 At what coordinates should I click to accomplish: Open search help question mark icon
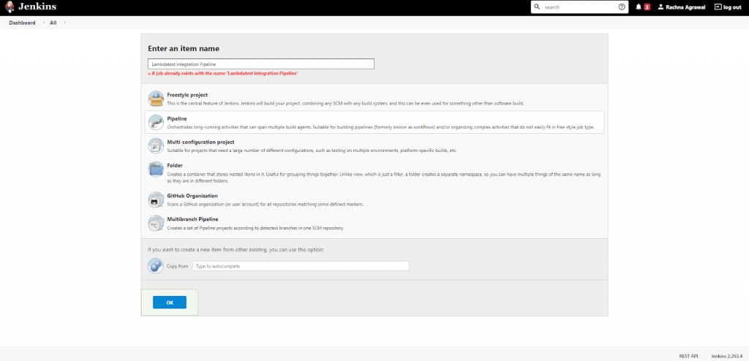622,7
